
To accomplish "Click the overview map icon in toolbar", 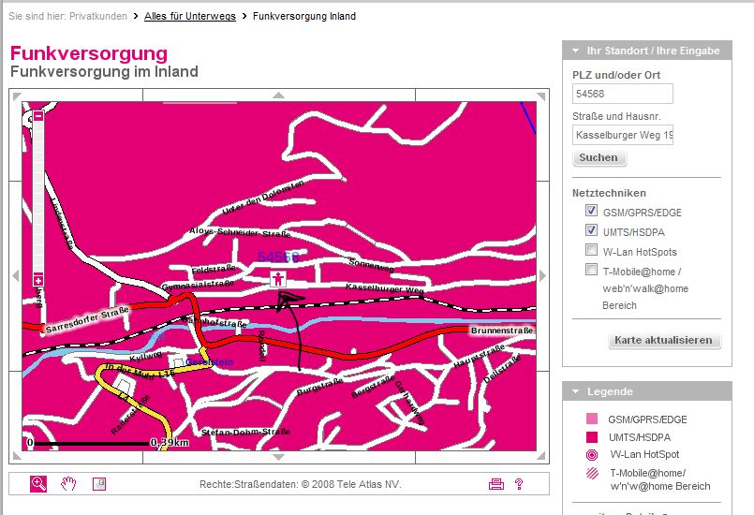I will click(x=99, y=484).
